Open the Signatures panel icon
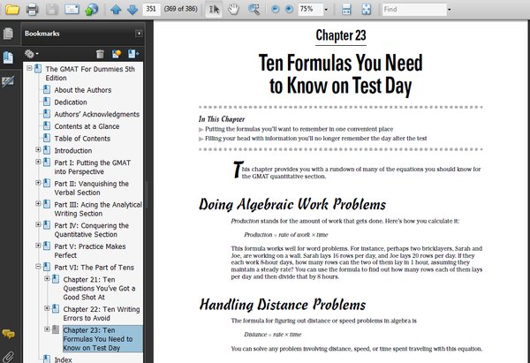530x363 pixels. [8, 81]
